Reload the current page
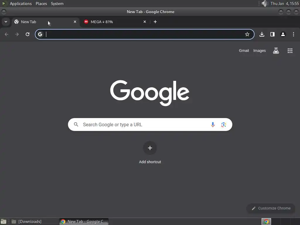300x225 pixels. 28,34
